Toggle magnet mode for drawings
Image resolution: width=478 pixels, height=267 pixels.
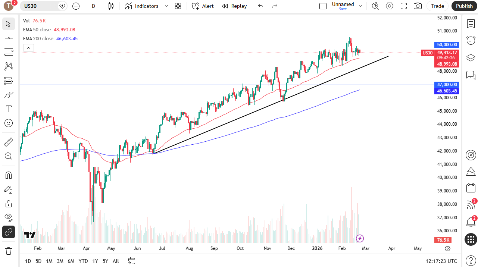pyautogui.click(x=8, y=175)
